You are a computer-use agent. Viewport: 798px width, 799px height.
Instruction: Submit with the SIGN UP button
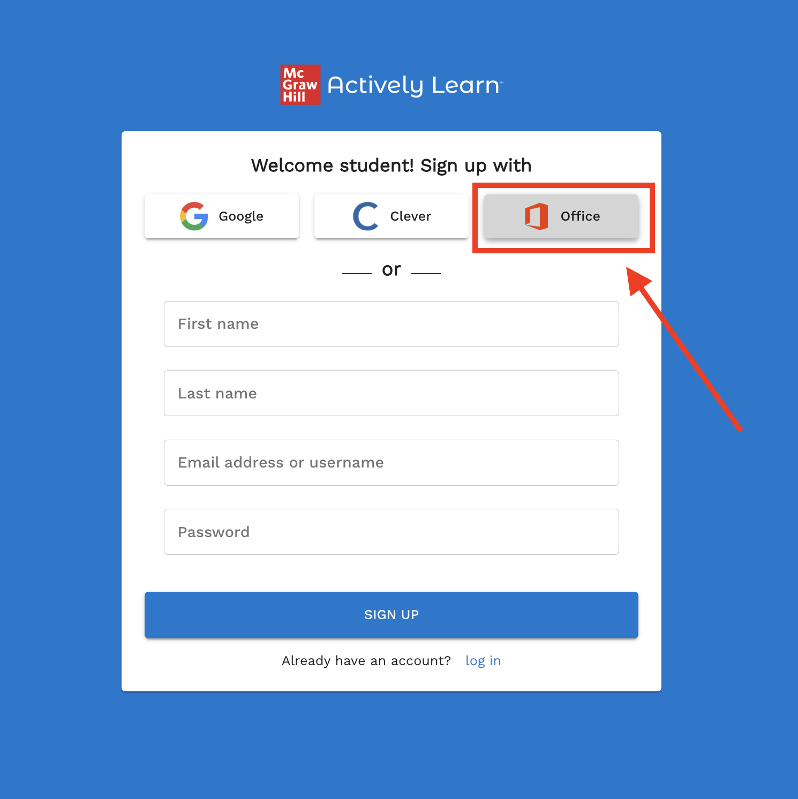(392, 615)
